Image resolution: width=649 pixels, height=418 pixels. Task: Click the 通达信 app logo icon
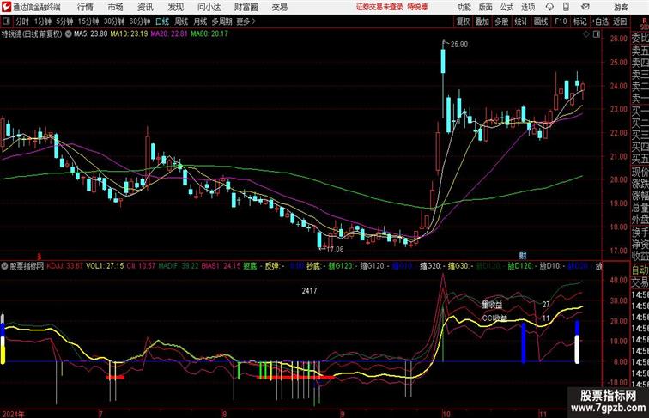[x=7, y=7]
